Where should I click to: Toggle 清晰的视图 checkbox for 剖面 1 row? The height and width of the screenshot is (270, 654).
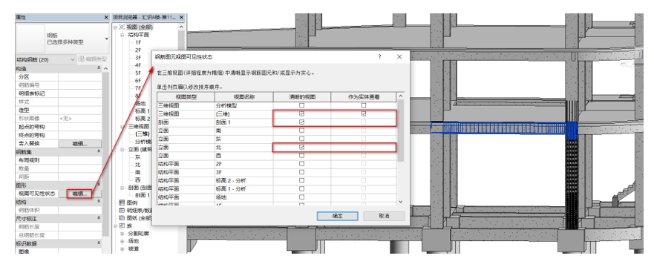click(x=302, y=122)
